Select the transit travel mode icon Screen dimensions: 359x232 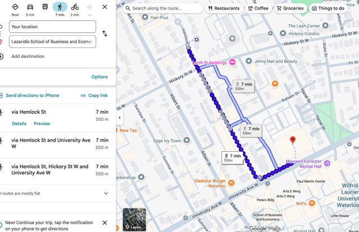click(x=45, y=8)
